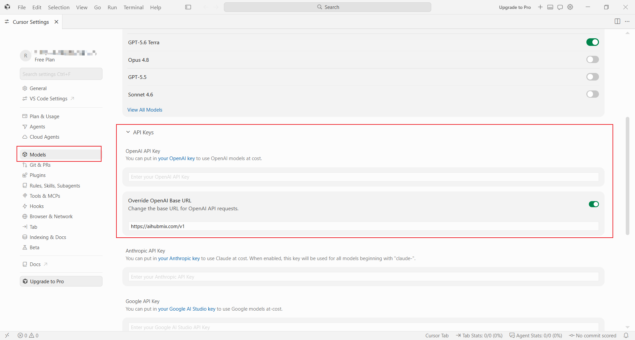
Task: Enable the Sonnet 4.6 model toggle
Action: tap(592, 94)
